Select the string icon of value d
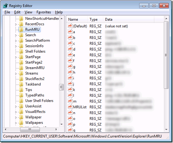Viewport: 173px width, 143px height. [x=70, y=49]
